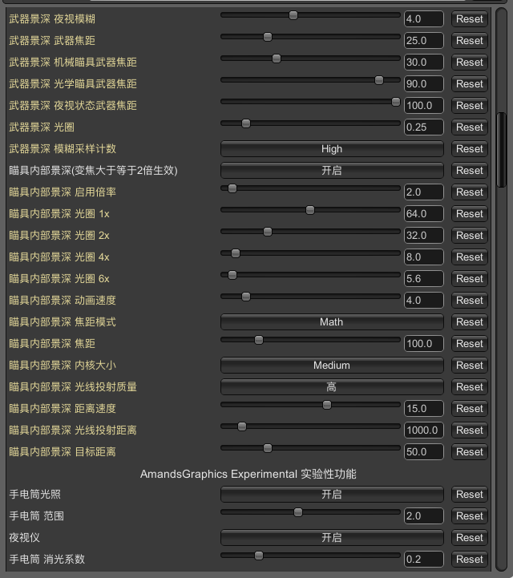Reset 瞄具内部景深 光圈 4x

(x=470, y=257)
